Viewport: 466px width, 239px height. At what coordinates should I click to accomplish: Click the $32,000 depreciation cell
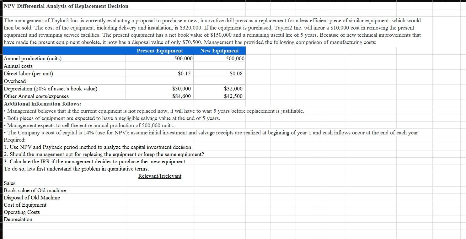[232, 89]
